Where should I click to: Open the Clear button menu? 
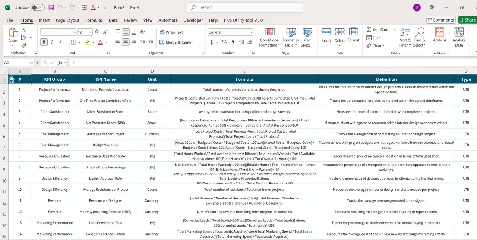coord(375,46)
